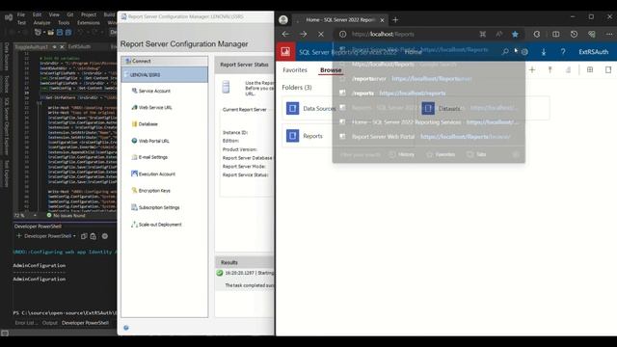Image resolution: width=617 pixels, height=347 pixels.
Task: Close the Home - SQL Server tab
Action: [x=382, y=20]
